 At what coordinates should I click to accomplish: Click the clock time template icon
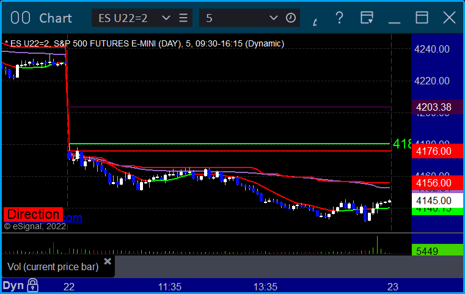click(x=291, y=18)
